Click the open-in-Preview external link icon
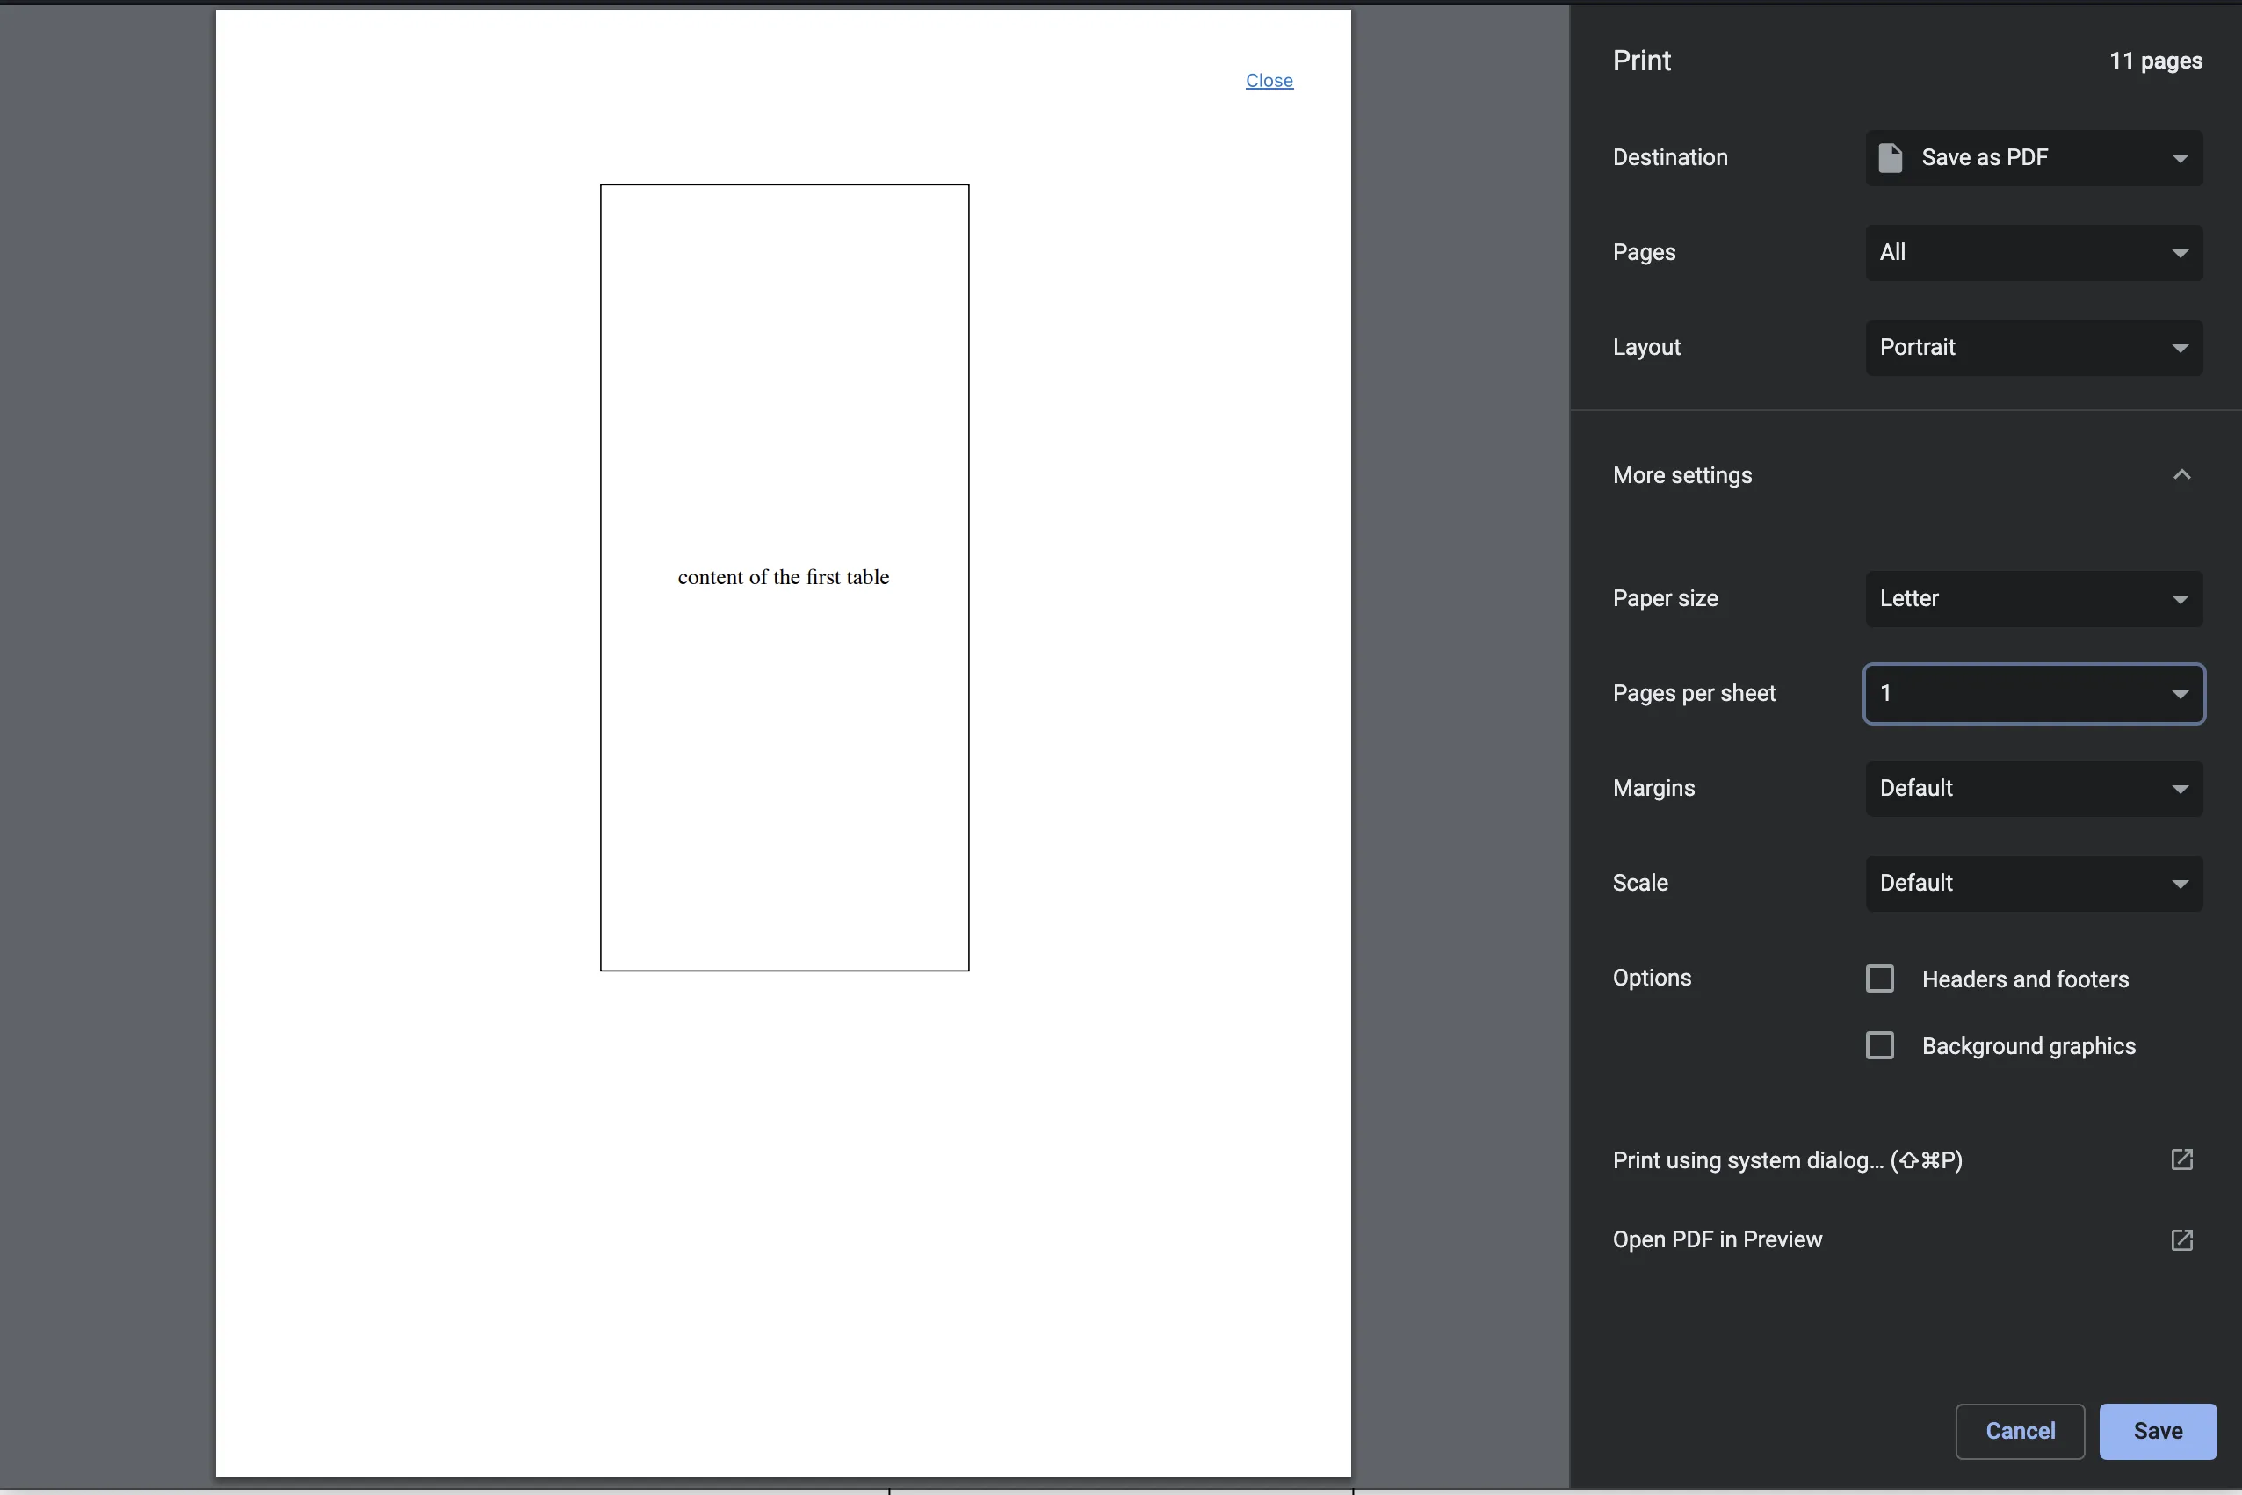2242x1495 pixels. 2181,1239
